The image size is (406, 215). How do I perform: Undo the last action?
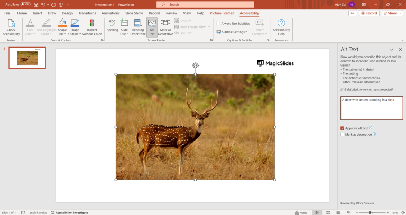(43, 5)
